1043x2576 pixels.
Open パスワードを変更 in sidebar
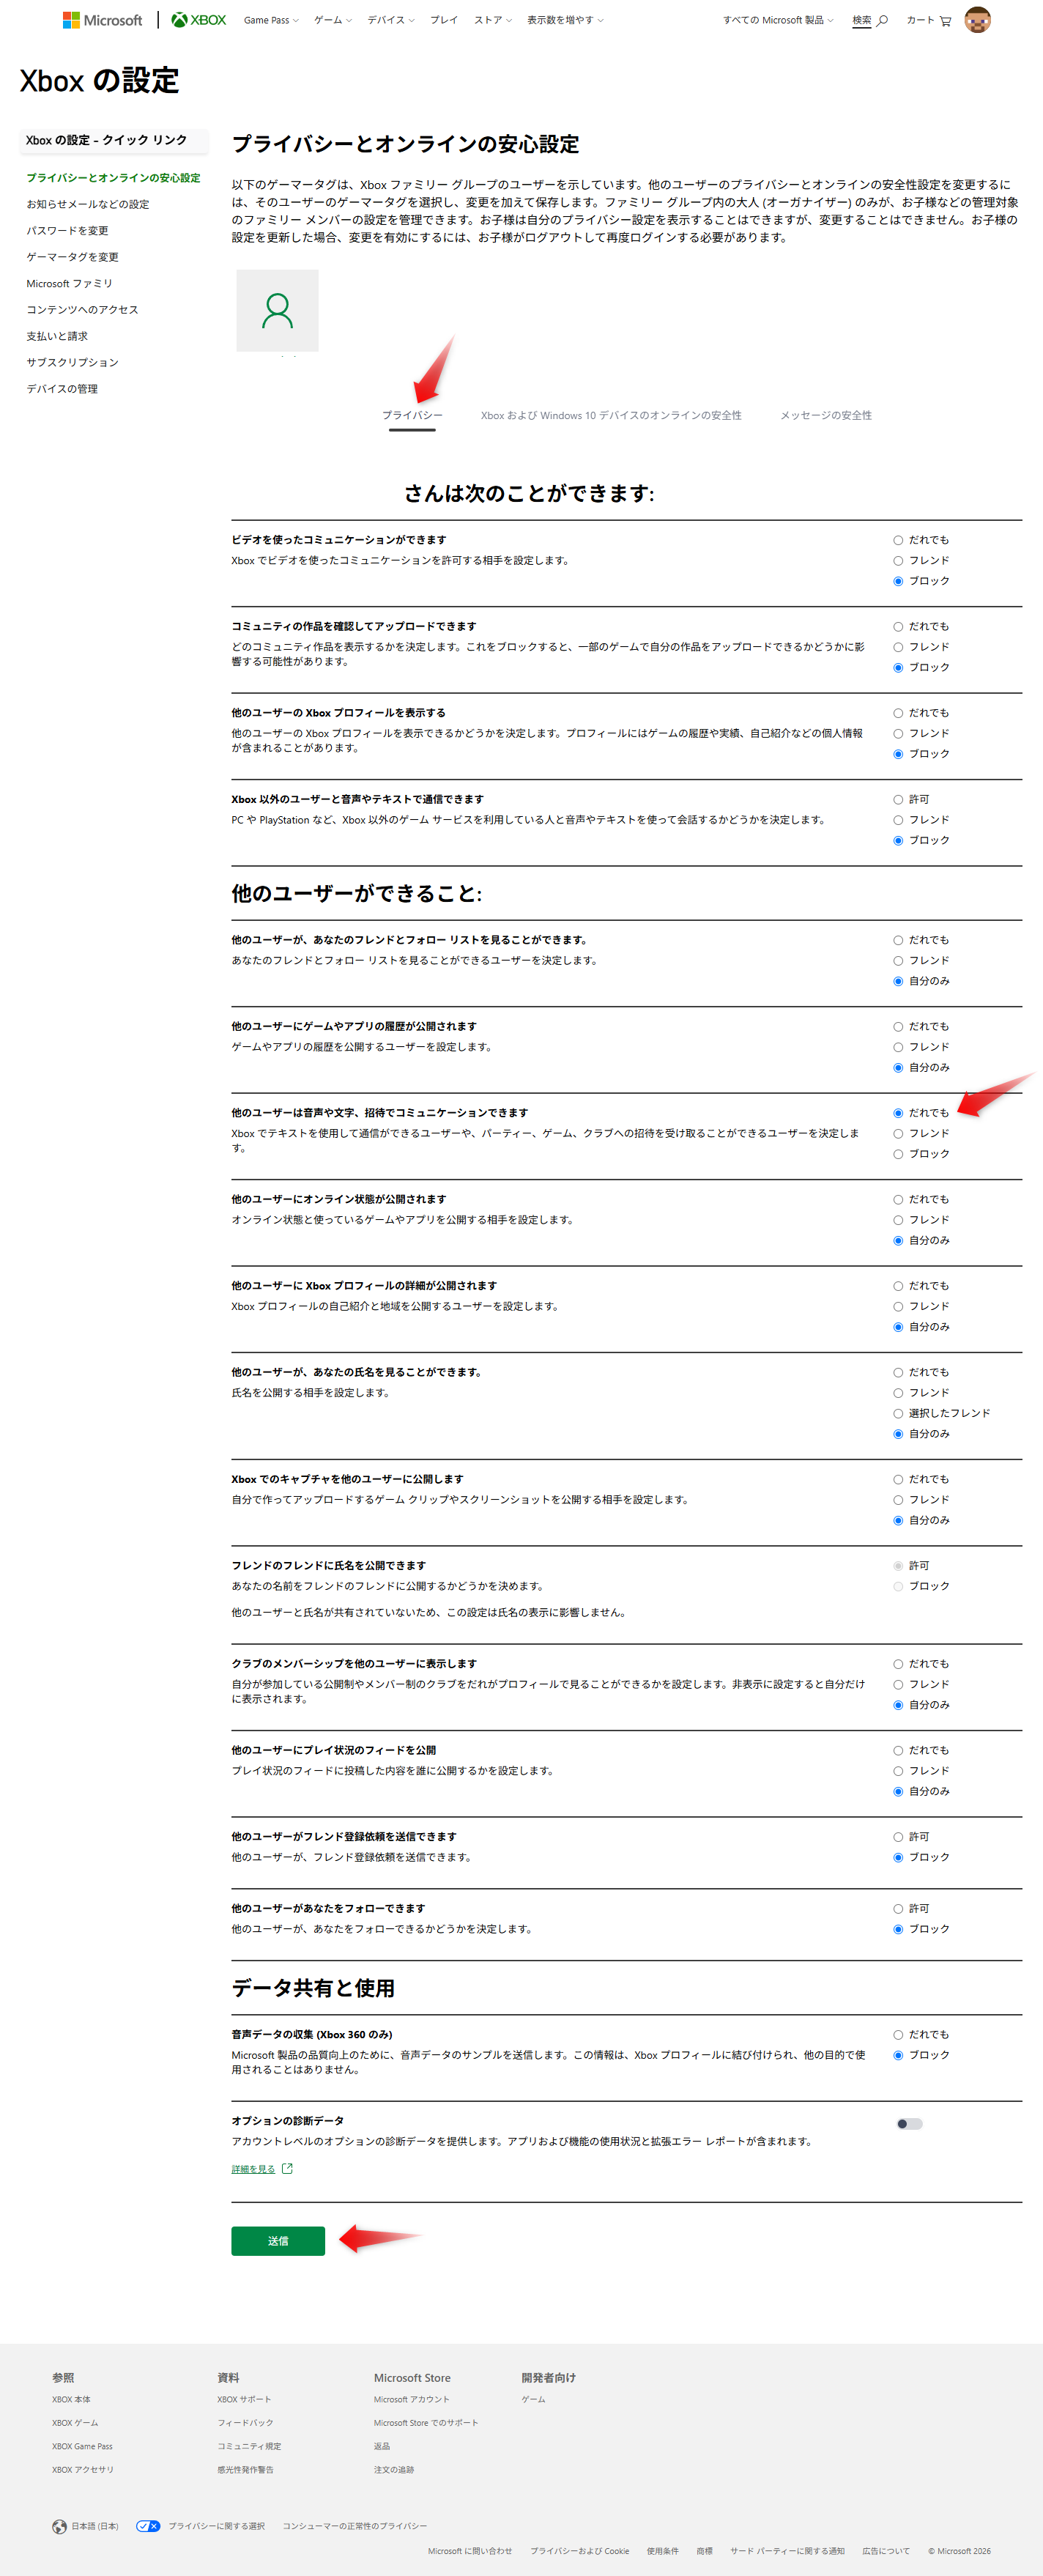[x=67, y=231]
